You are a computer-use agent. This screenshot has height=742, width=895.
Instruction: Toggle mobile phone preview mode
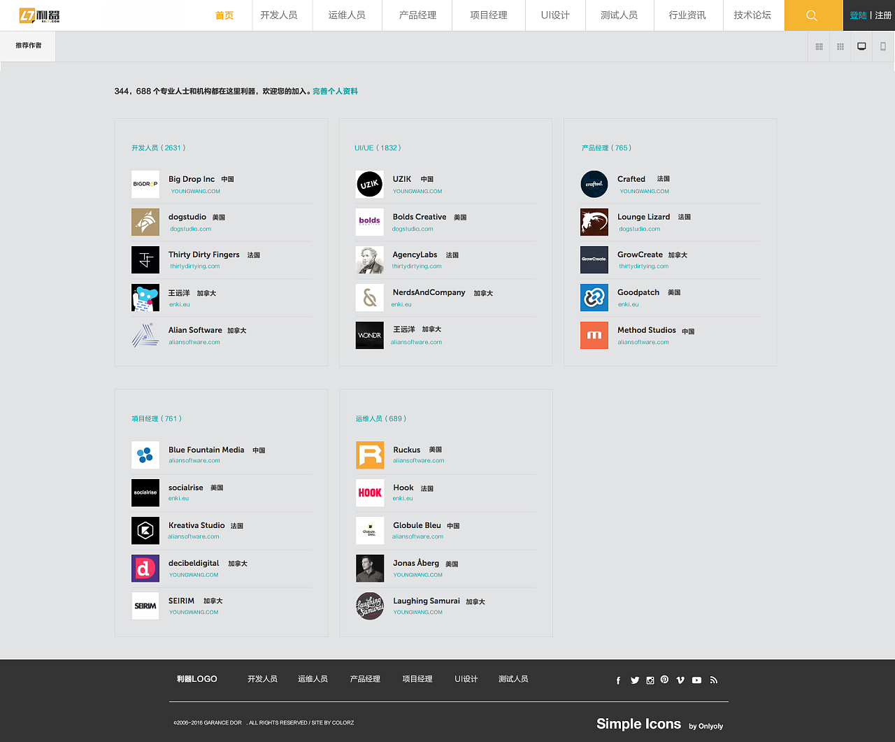pos(883,47)
